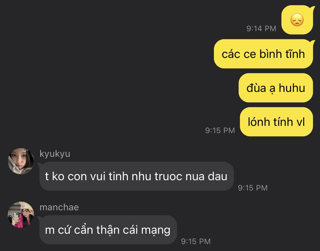Click the 9:14 PM timestamp
The width and height of the screenshot is (320, 251).
(x=261, y=28)
